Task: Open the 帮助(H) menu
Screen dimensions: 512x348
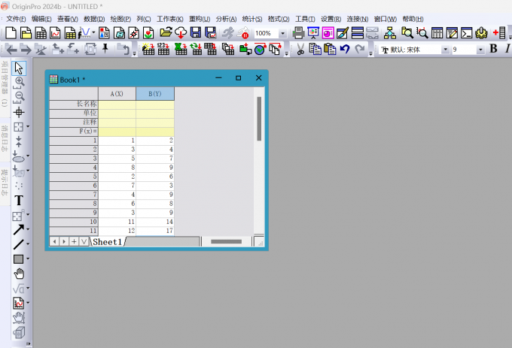Action: click(x=413, y=19)
